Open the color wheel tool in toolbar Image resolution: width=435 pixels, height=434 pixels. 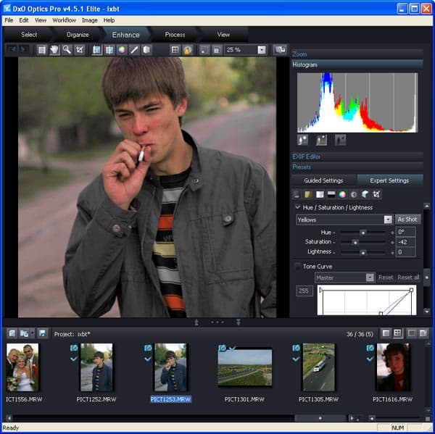pyautogui.click(x=122, y=50)
